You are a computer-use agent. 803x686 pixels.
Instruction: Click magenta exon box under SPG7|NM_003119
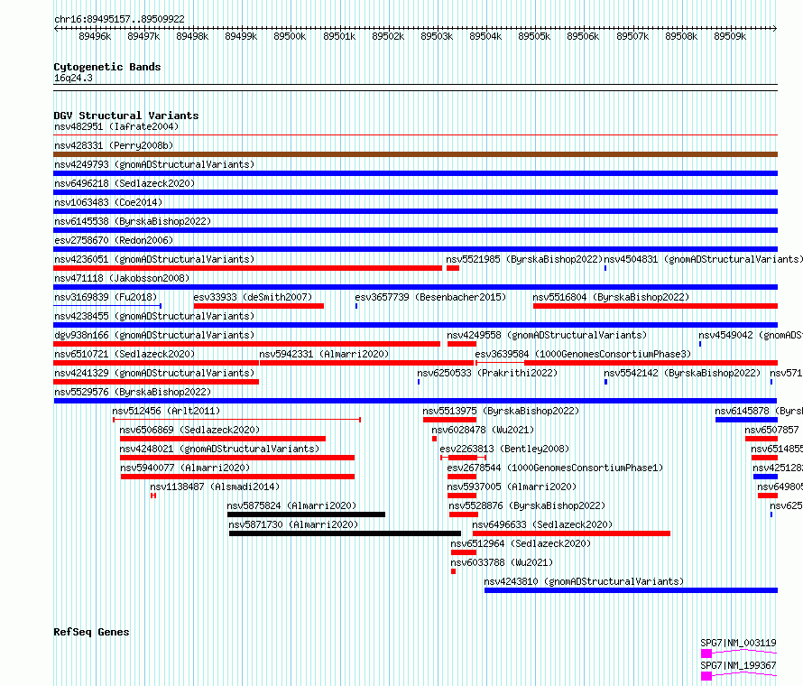[x=706, y=654]
